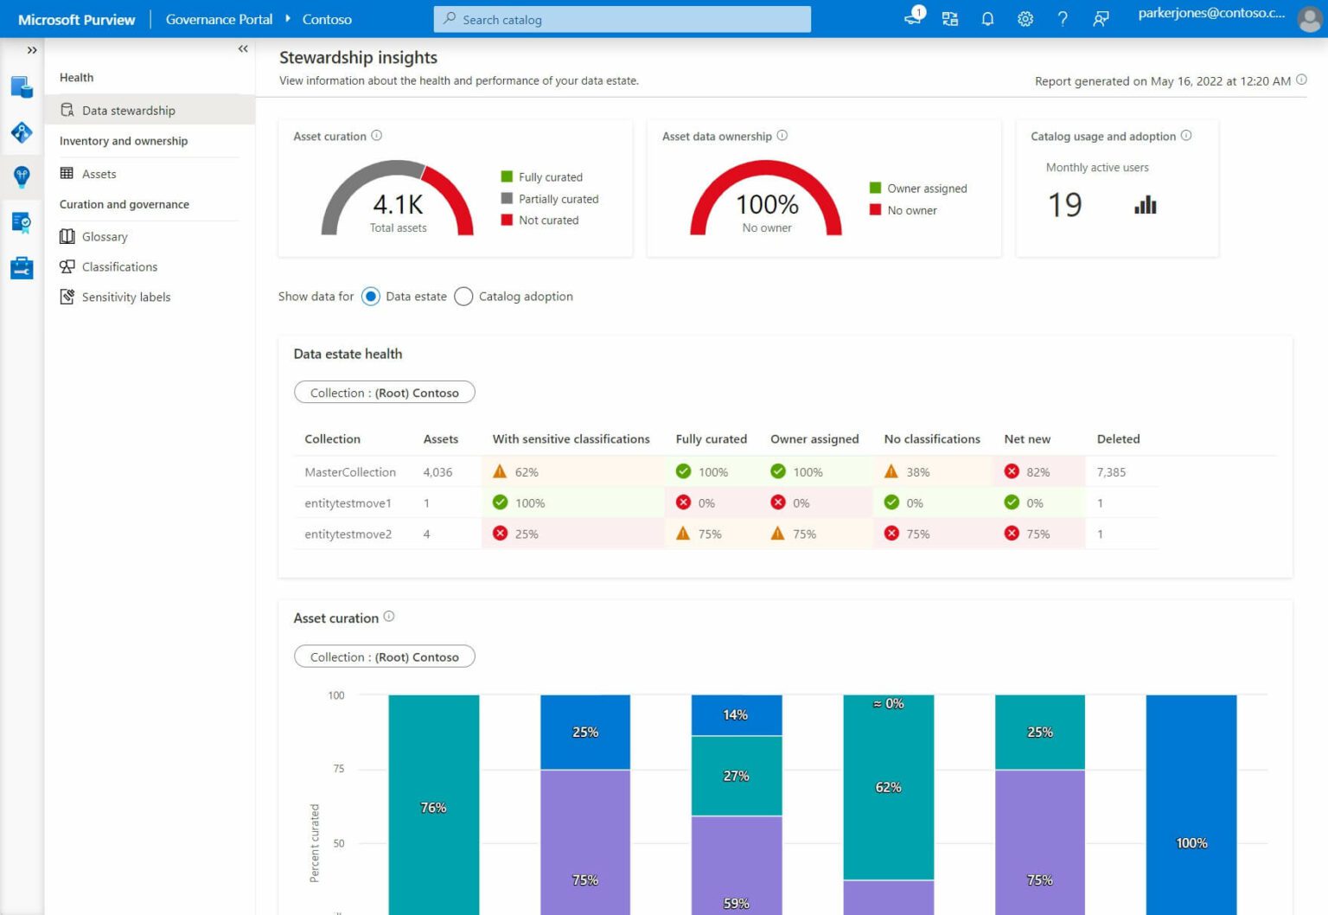Expand the left rail with double chevrons
1328x915 pixels.
pyautogui.click(x=33, y=49)
